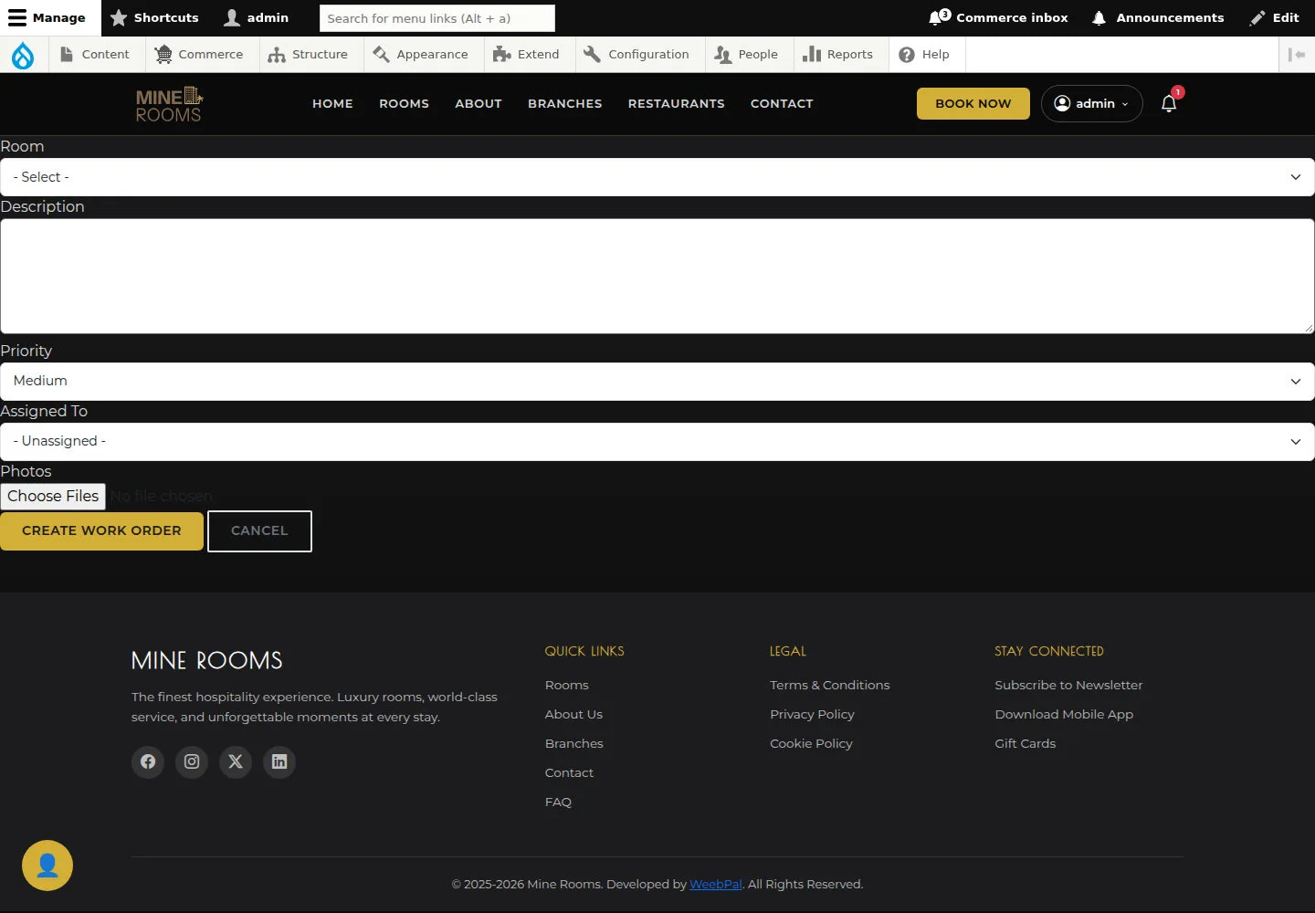
Task: Open the Announcements bell
Action: click(1158, 18)
